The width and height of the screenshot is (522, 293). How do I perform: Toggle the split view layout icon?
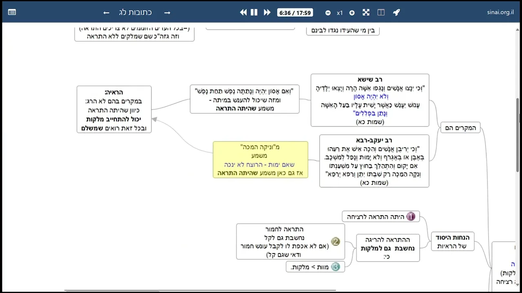tap(381, 13)
